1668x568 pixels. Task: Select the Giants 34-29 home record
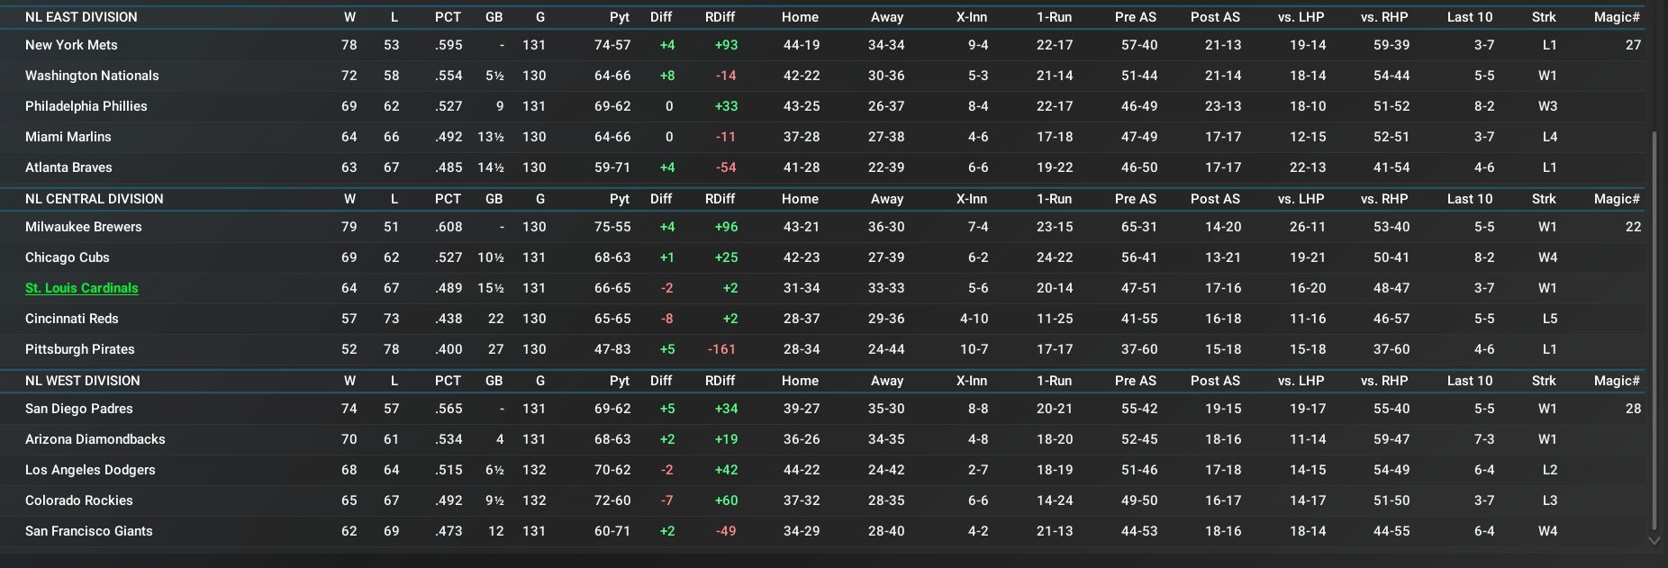click(x=802, y=531)
